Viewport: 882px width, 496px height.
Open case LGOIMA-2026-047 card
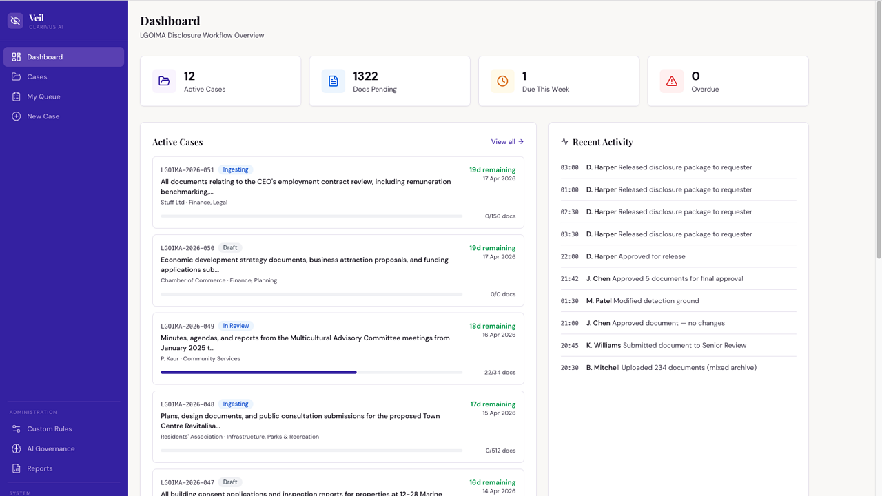point(338,483)
